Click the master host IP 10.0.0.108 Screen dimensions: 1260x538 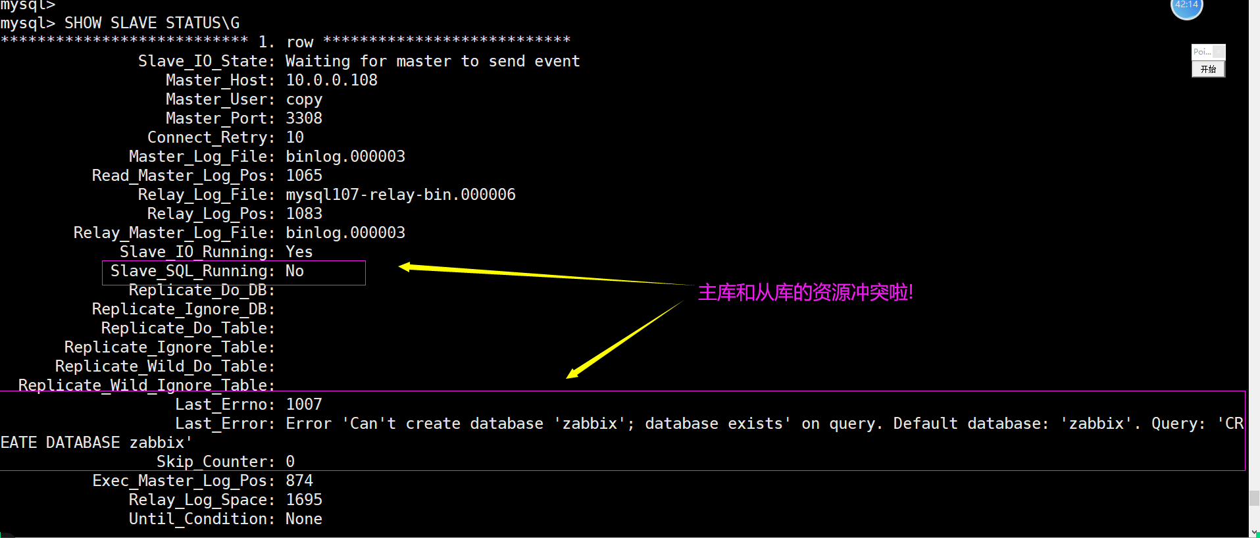331,80
